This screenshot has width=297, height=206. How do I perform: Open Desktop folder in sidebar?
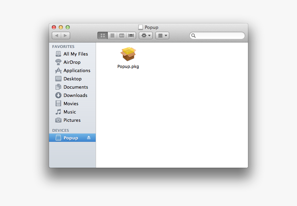pyautogui.click(x=73, y=79)
